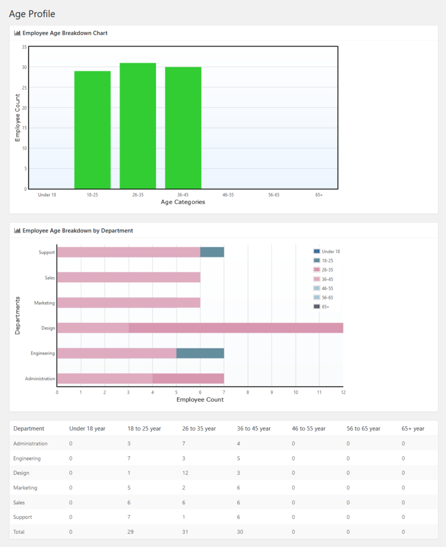Click the 36-45 bar in the top chart
Screen dimensions: 446x547
183,127
